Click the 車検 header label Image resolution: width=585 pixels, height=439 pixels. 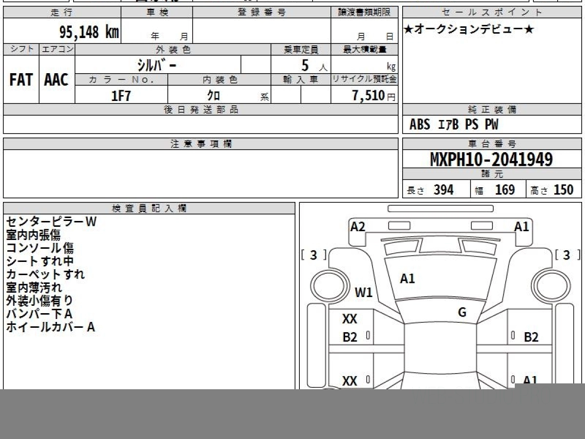tap(156, 13)
